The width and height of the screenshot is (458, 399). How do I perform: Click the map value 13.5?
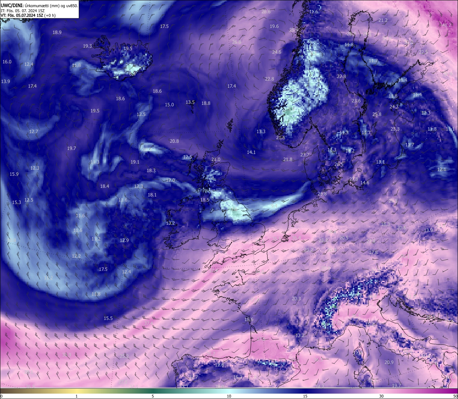(x=190, y=102)
